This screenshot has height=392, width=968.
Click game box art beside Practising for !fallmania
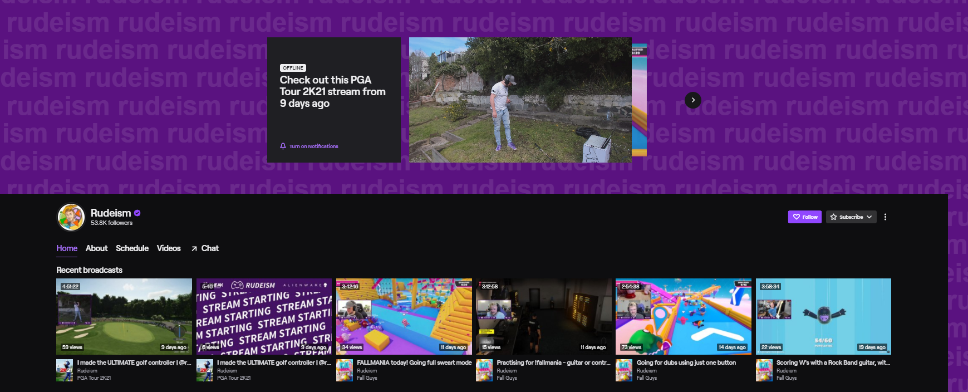(484, 370)
